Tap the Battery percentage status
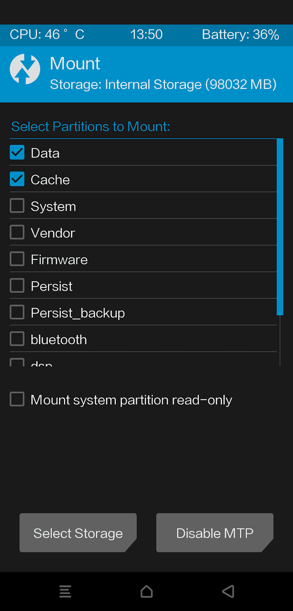This screenshot has height=611, width=293. [x=240, y=35]
